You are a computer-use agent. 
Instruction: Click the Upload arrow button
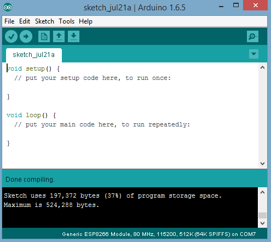point(26,37)
